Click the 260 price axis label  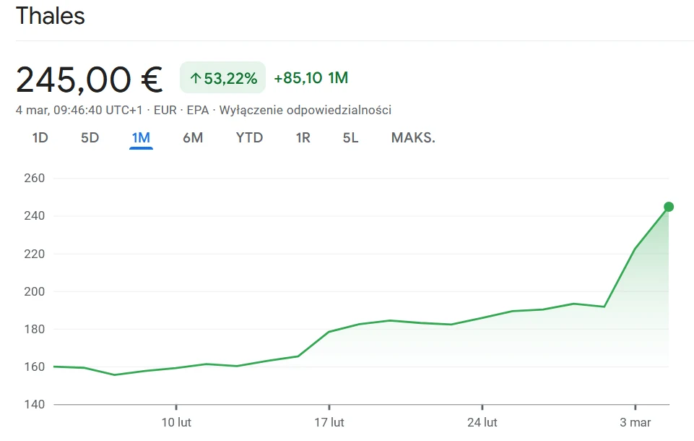tap(35, 177)
